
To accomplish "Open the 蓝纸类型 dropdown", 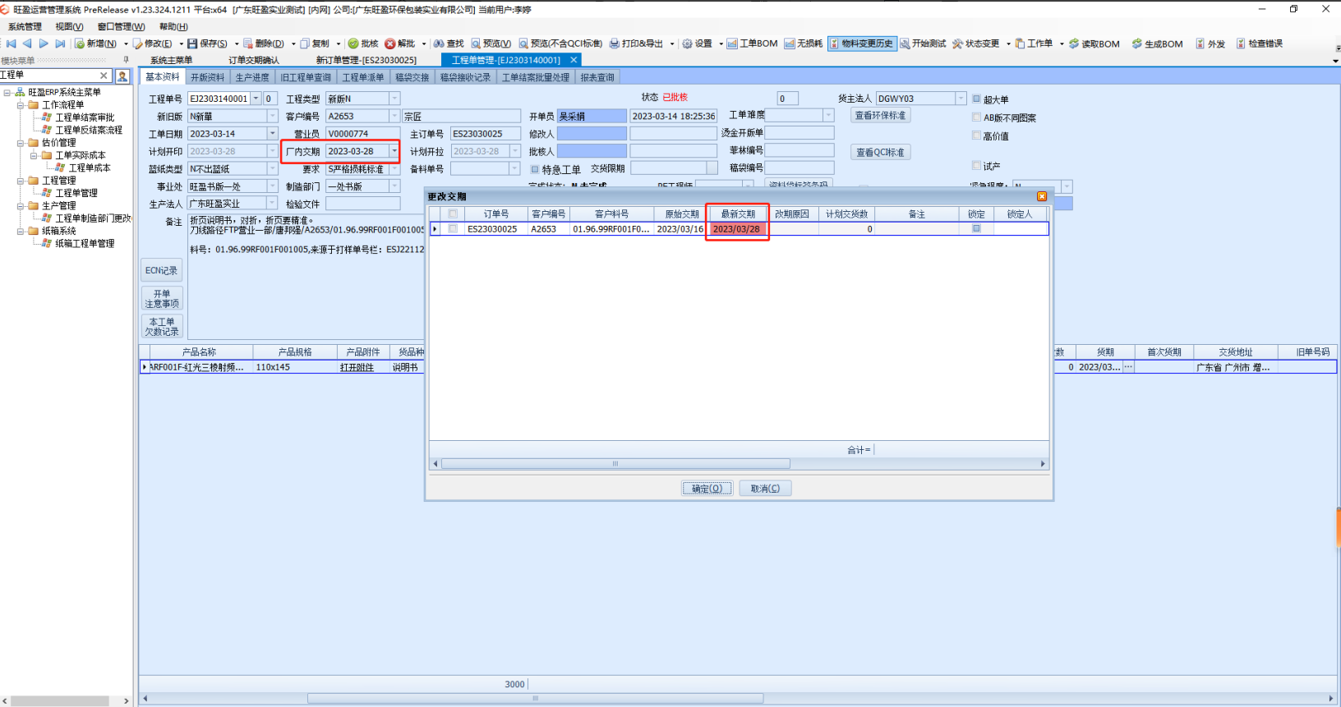I will [273, 168].
